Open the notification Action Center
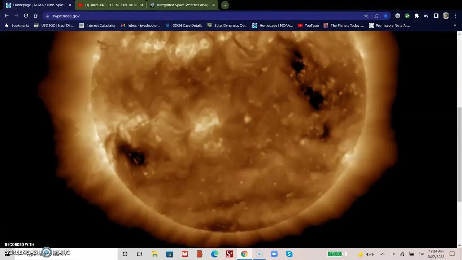Viewport: 462px width, 260px height. [452, 254]
